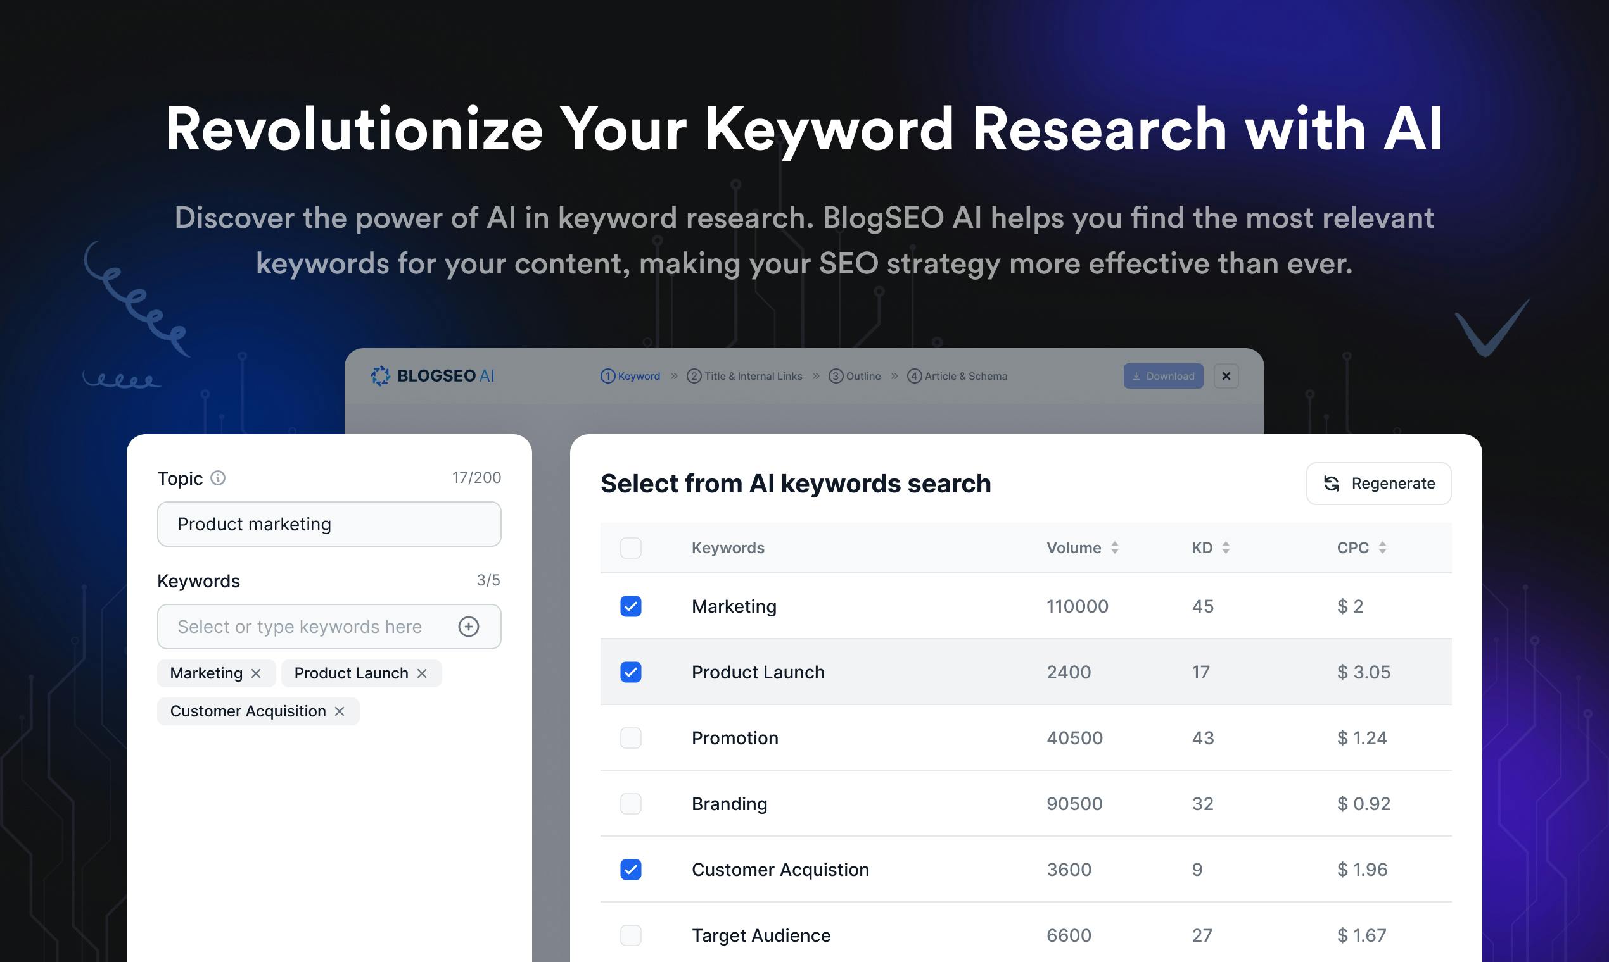Go to the Title & Internal Links step
This screenshot has width=1609, height=962.
tap(744, 376)
